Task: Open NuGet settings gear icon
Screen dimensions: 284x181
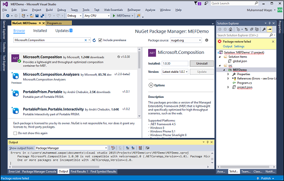Action: 206,40
